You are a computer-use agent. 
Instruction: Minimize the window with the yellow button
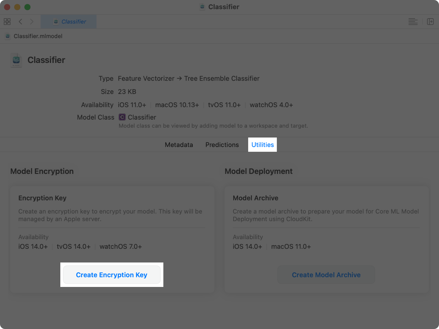tap(17, 7)
